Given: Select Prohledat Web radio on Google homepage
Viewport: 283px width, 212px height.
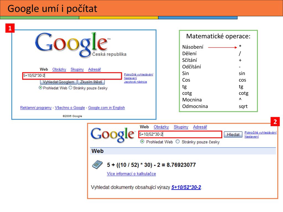Looking at the screenshot, I should pos(40,88).
